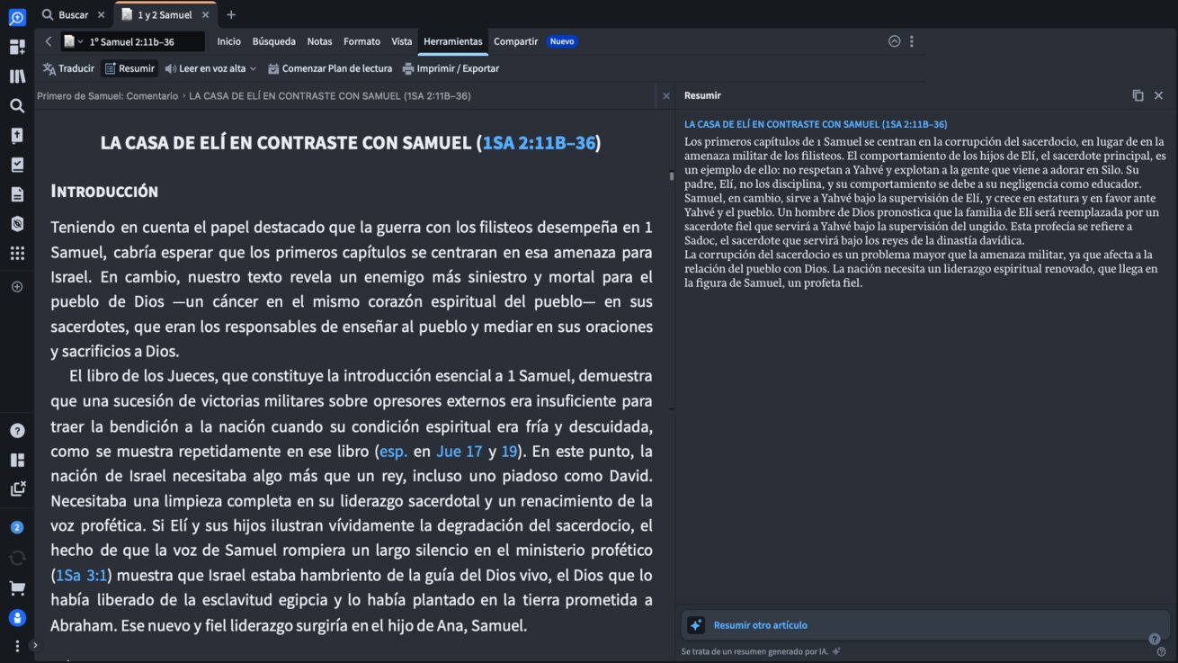Open the Herramientas menu
This screenshot has height=663, width=1178.
coord(452,41)
